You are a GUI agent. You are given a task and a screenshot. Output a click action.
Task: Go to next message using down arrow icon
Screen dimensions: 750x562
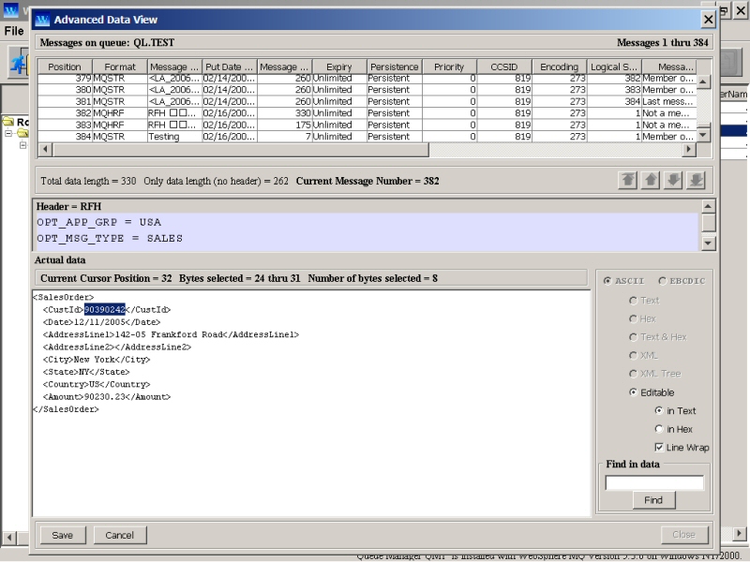[673, 180]
